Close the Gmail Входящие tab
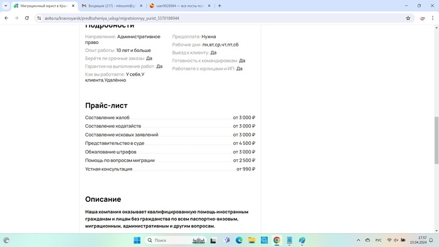Image resolution: width=439 pixels, height=247 pixels. [x=141, y=6]
